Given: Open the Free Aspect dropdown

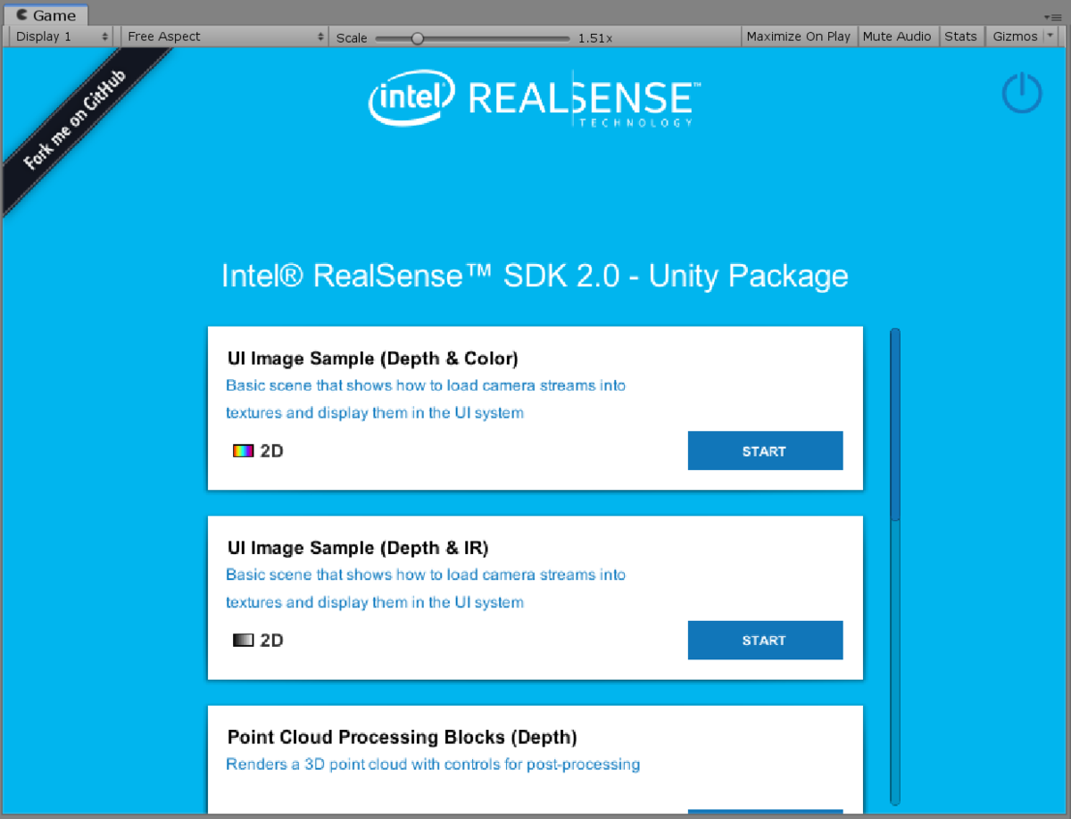Looking at the screenshot, I should 225,37.
